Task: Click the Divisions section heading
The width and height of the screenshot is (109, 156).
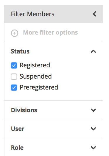Action: [24, 110]
